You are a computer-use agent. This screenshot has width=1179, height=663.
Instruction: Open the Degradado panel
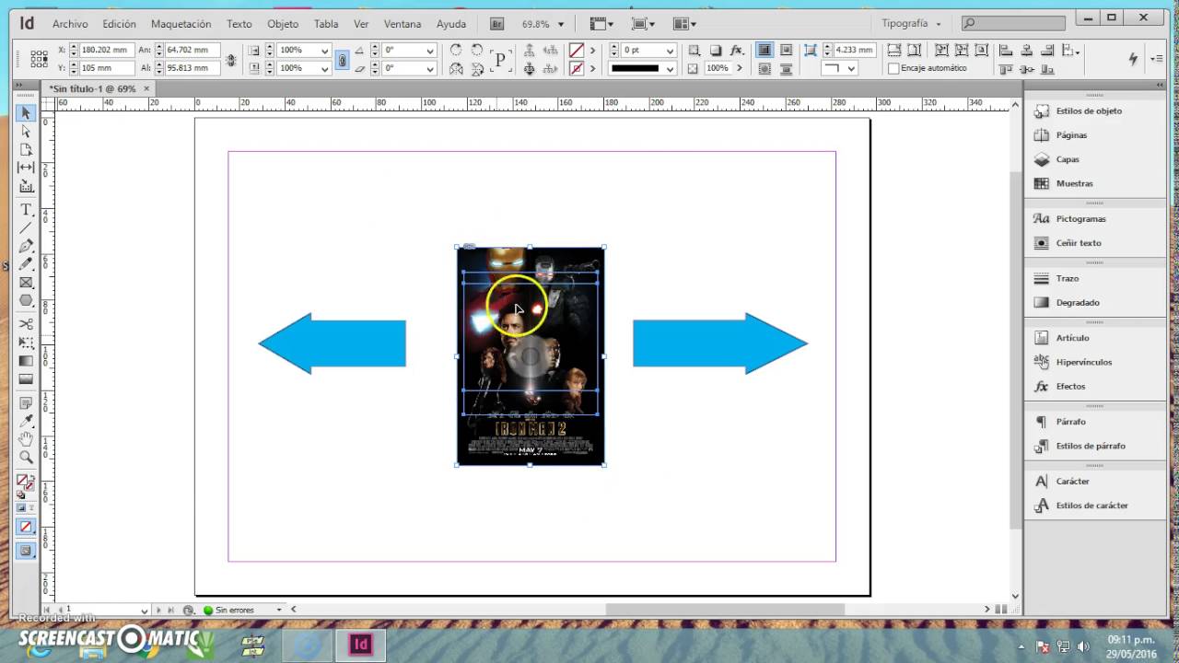tap(1078, 302)
